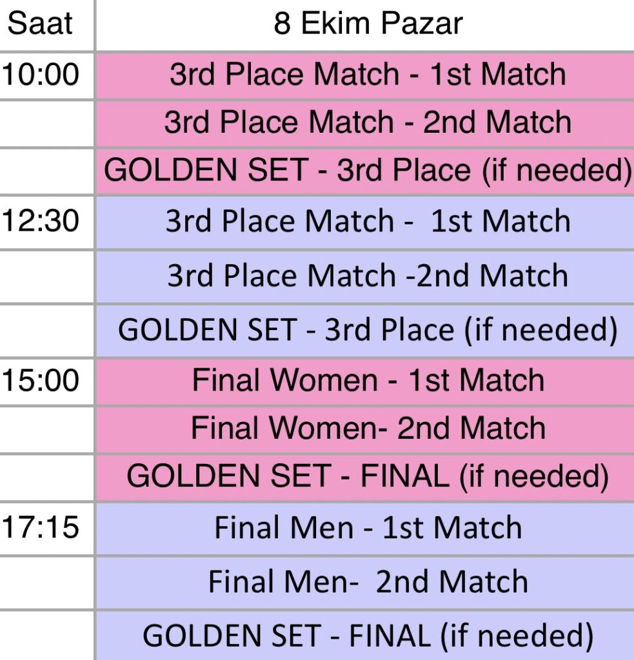Select the 17:15 time cell
Image resolution: width=634 pixels, height=660 pixels.
tap(40, 528)
